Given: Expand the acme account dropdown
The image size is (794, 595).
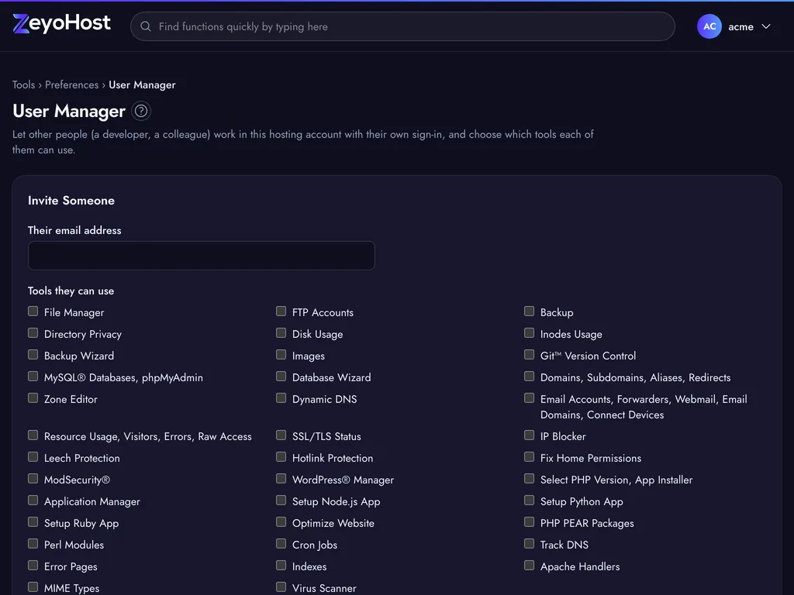Looking at the screenshot, I should (x=766, y=26).
